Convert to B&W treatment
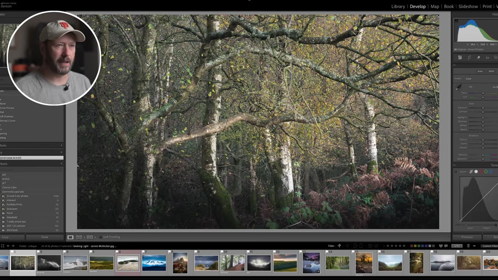 click(491, 71)
